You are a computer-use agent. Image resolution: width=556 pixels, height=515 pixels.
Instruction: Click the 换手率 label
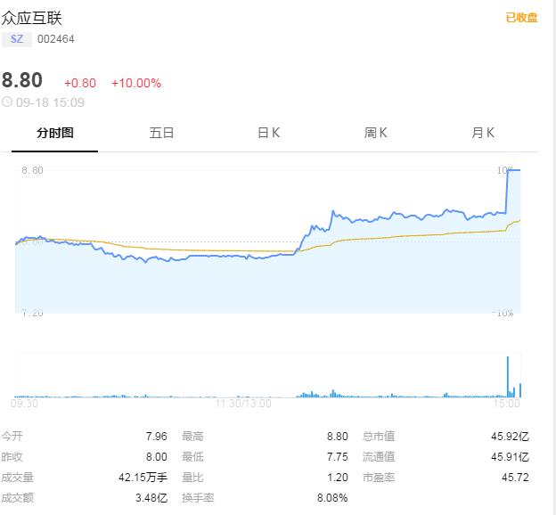point(198,498)
